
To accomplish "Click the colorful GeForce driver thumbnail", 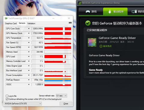I will click(x=92, y=42).
